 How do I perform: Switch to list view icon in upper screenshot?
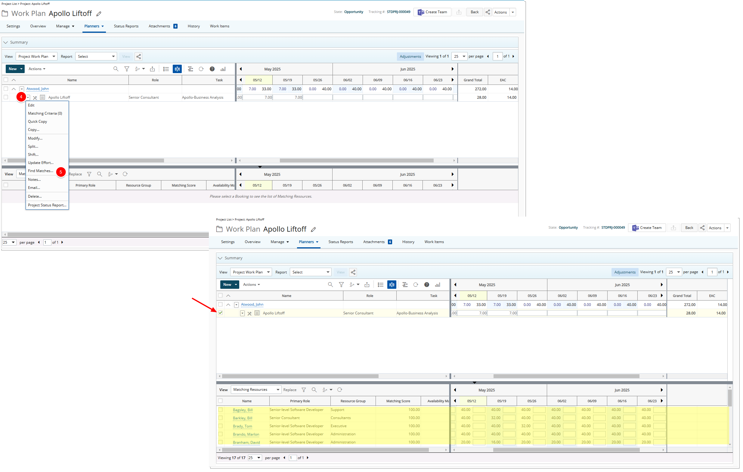[x=166, y=69]
